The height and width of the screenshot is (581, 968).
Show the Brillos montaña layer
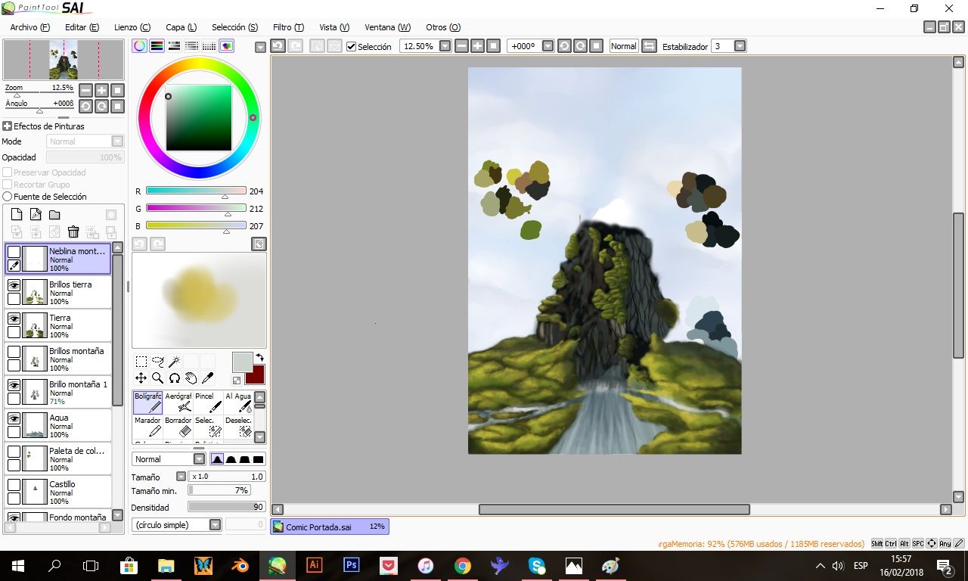pos(14,352)
